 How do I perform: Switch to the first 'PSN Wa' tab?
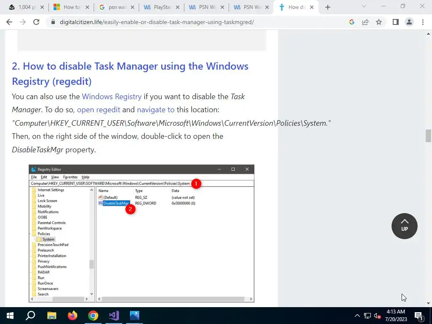coord(207,7)
